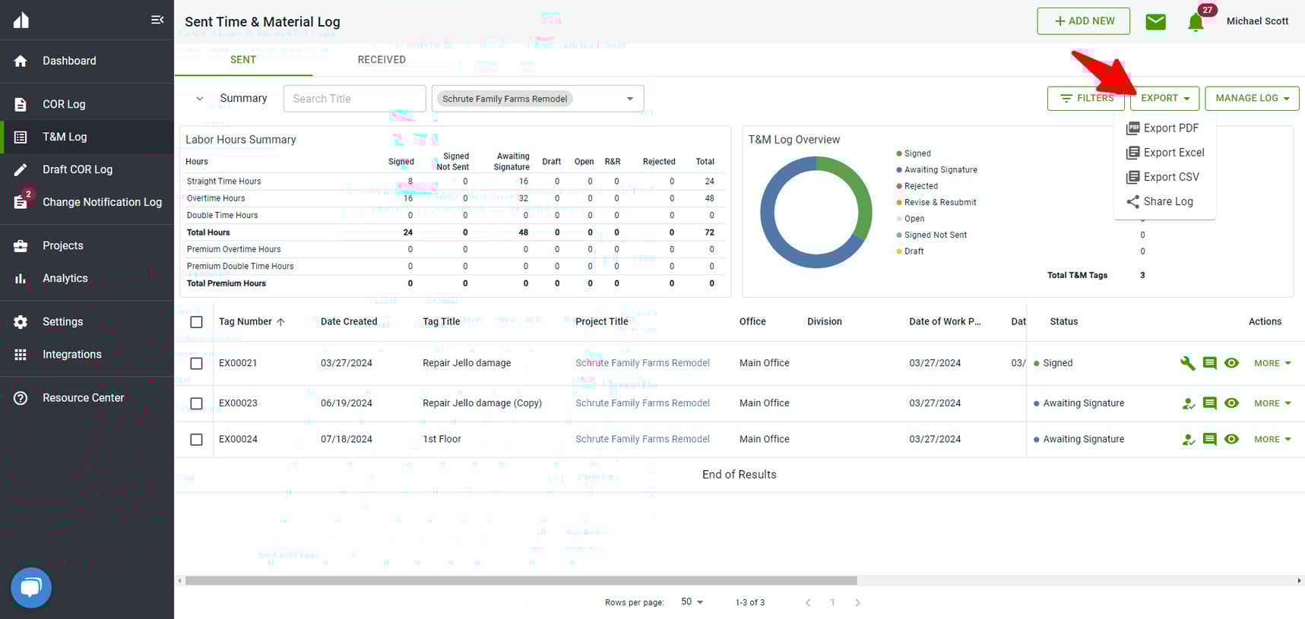Open the green mail envelope icon
Viewport: 1305px width, 619px height.
1155,22
